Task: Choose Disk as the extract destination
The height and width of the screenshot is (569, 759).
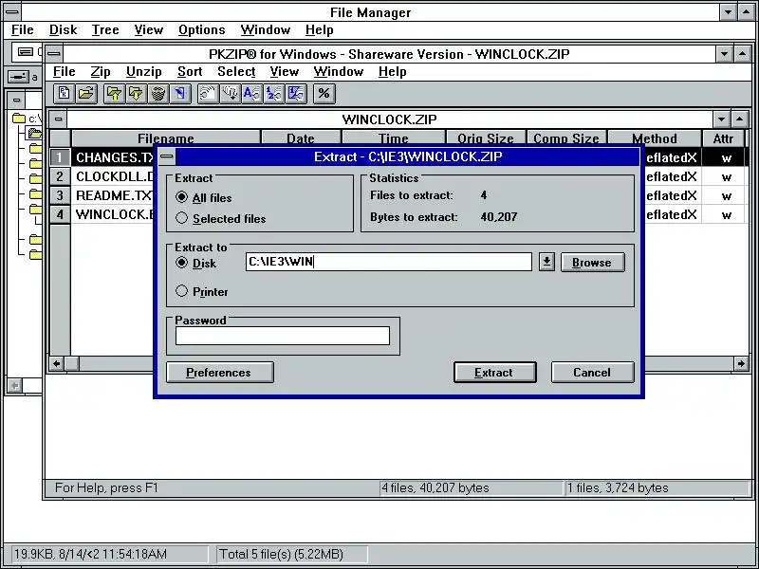Action: (x=195, y=263)
